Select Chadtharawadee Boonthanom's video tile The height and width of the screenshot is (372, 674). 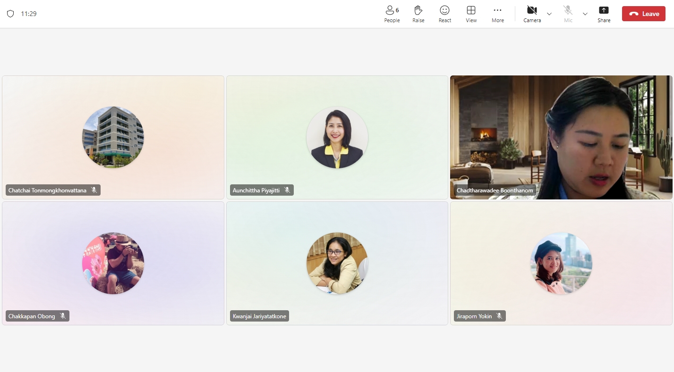[x=561, y=137]
